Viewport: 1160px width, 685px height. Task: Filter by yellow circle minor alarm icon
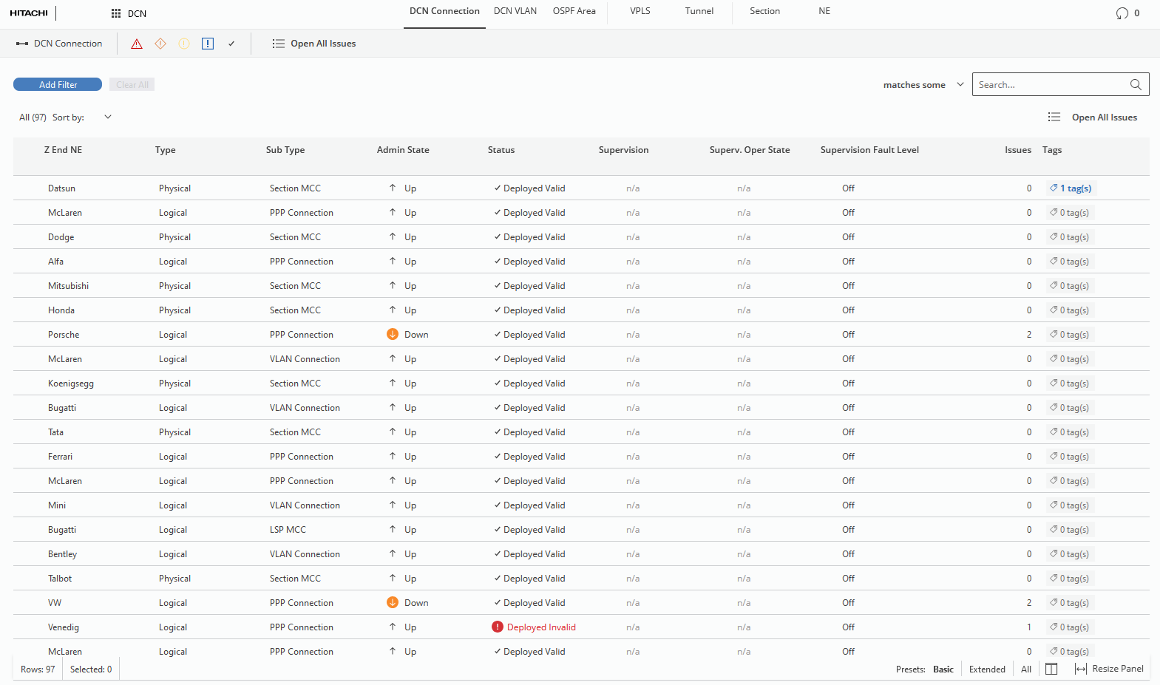point(184,44)
